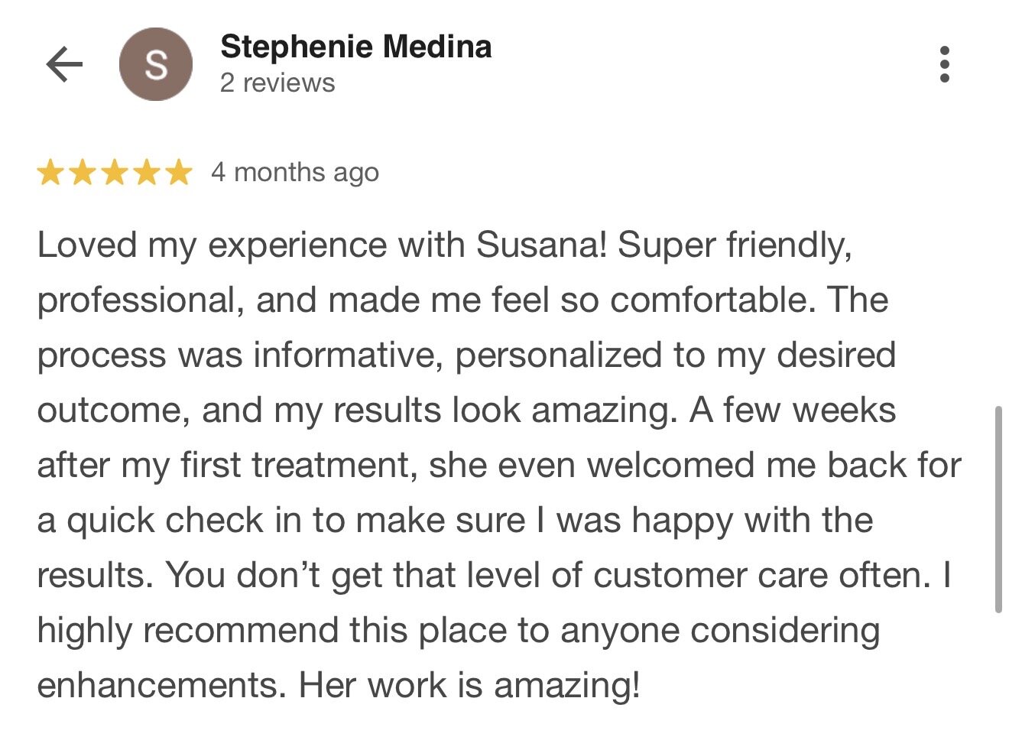Open the three-dot more options menu
This screenshot has width=1009, height=737.
pyautogui.click(x=945, y=64)
